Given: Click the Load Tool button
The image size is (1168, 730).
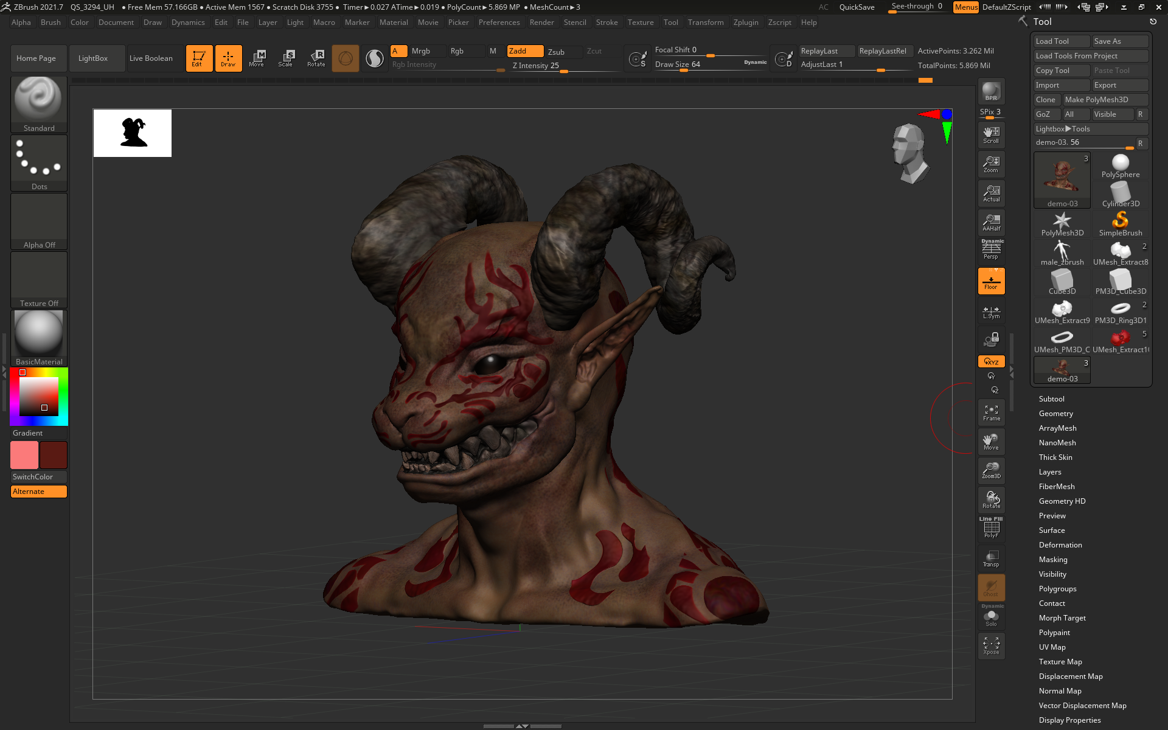Looking at the screenshot, I should [1062, 41].
